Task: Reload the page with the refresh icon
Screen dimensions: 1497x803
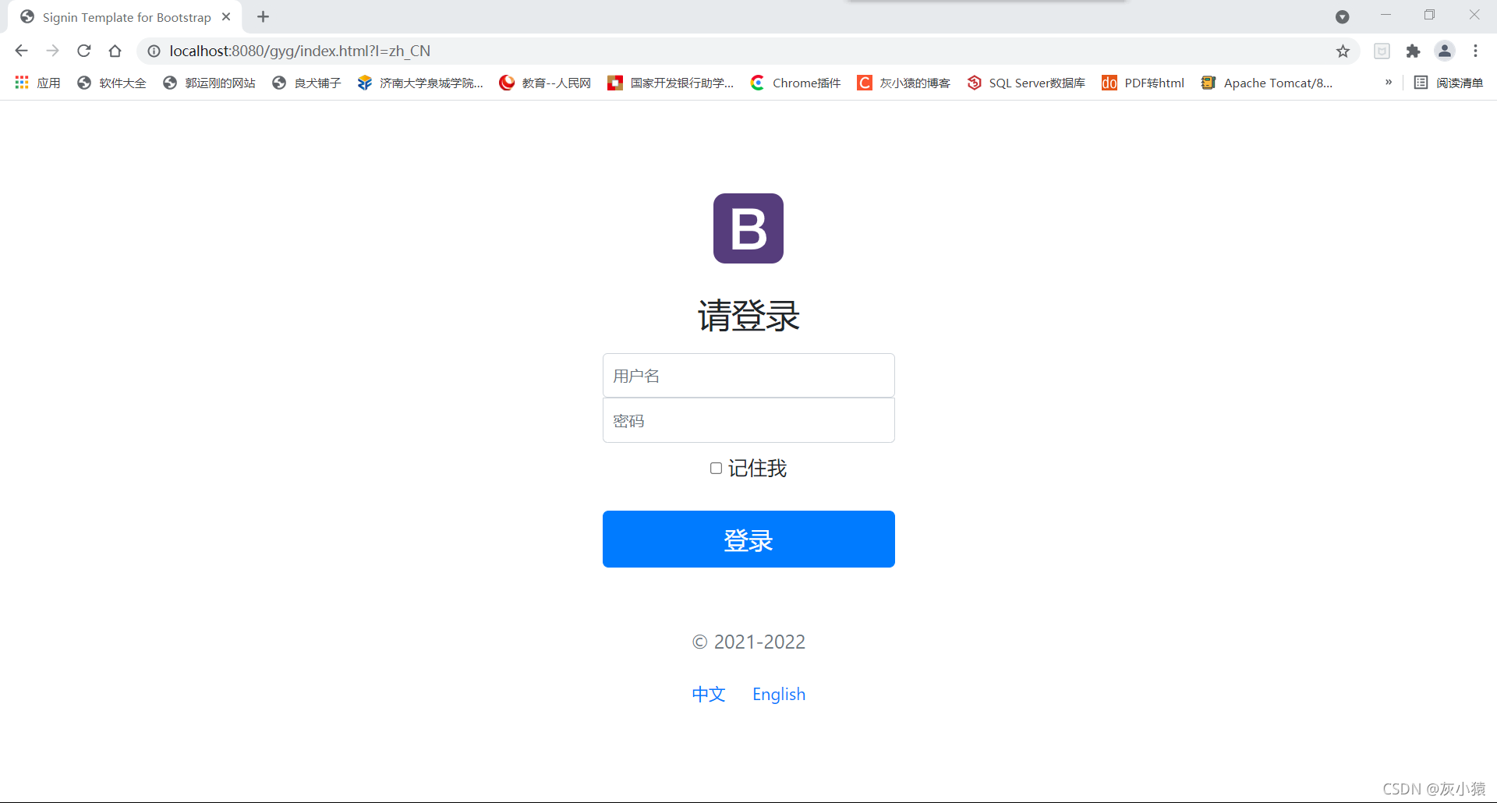Action: 83,51
